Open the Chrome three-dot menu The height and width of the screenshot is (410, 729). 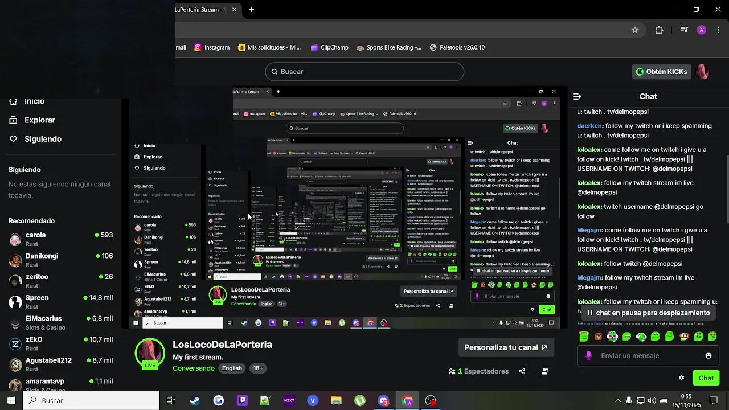pyautogui.click(x=719, y=30)
